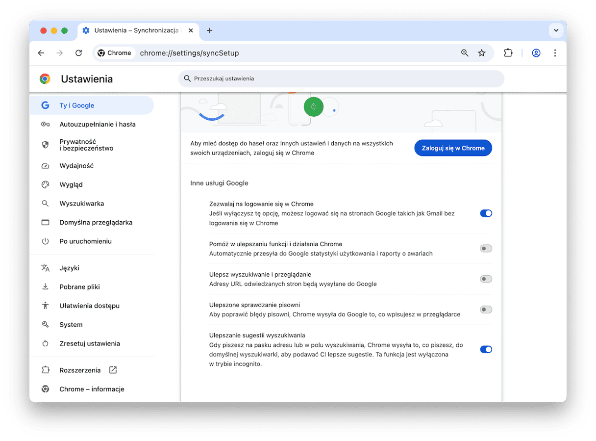Open a new tab with the plus button
This screenshot has width=596, height=441.
(210, 30)
